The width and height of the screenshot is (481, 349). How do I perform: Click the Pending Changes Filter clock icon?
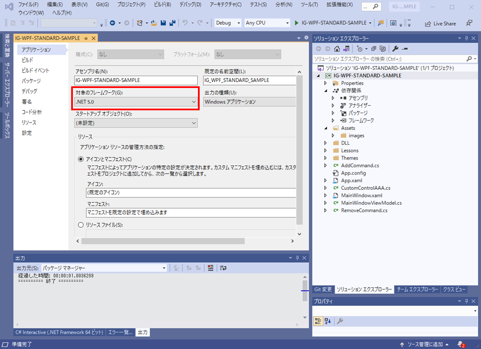(360, 49)
